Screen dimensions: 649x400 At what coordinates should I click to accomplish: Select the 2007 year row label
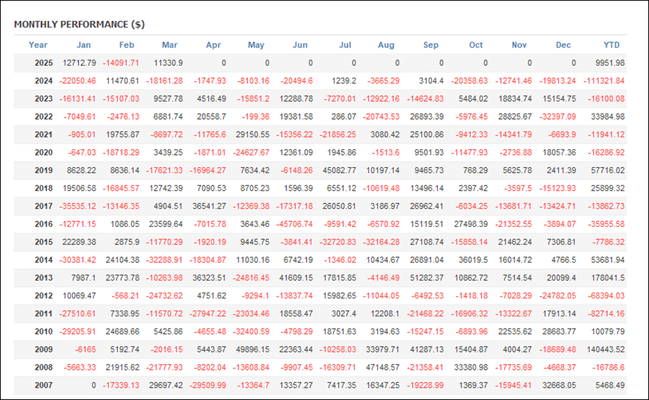pos(43,385)
